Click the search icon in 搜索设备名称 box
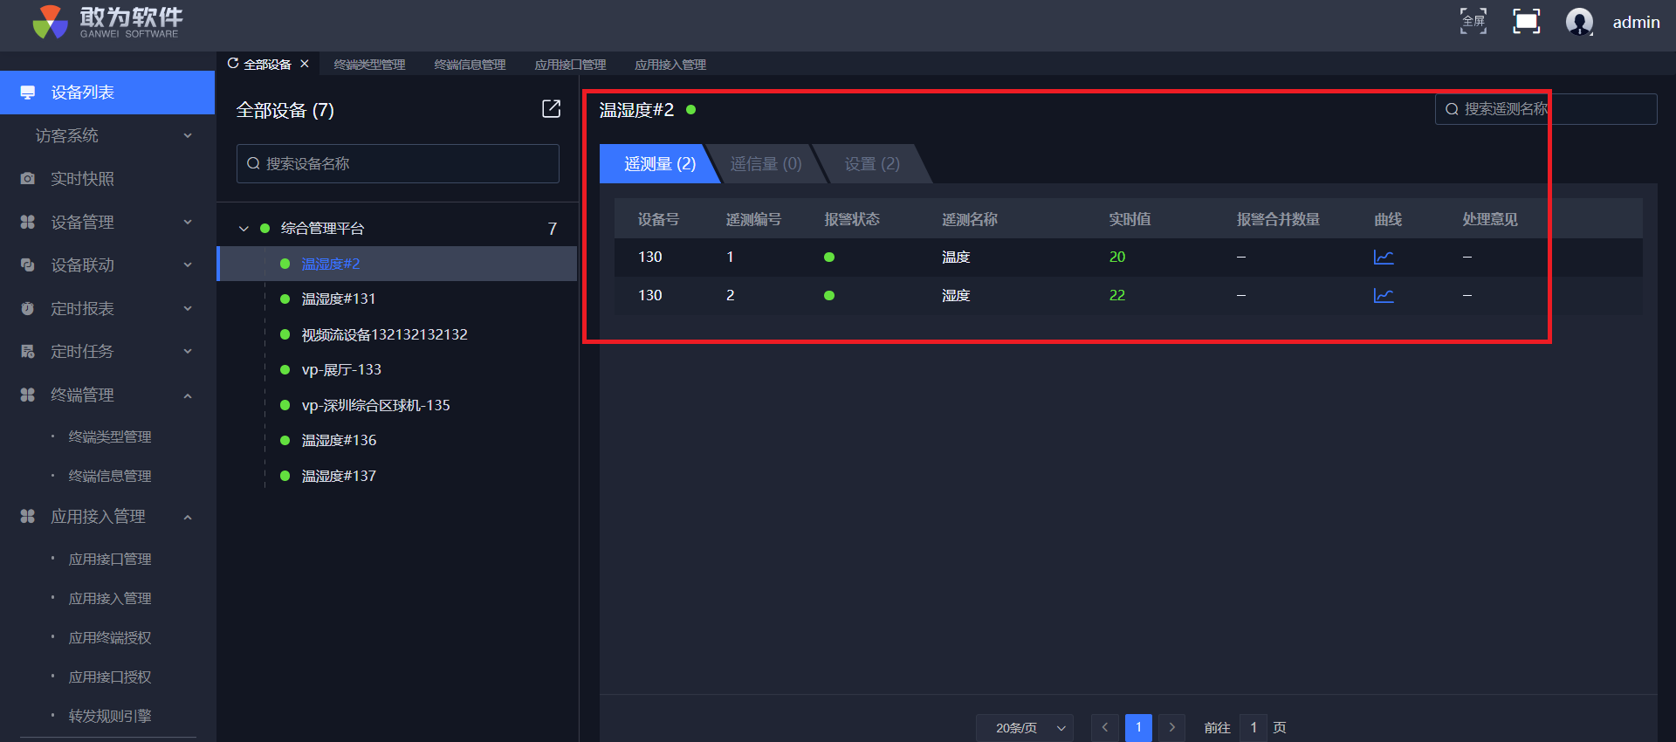The height and width of the screenshot is (742, 1676). [x=253, y=163]
